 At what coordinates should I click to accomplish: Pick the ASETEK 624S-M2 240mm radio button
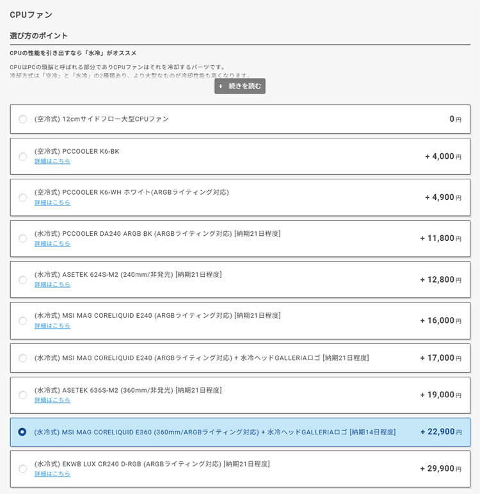pyautogui.click(x=23, y=279)
